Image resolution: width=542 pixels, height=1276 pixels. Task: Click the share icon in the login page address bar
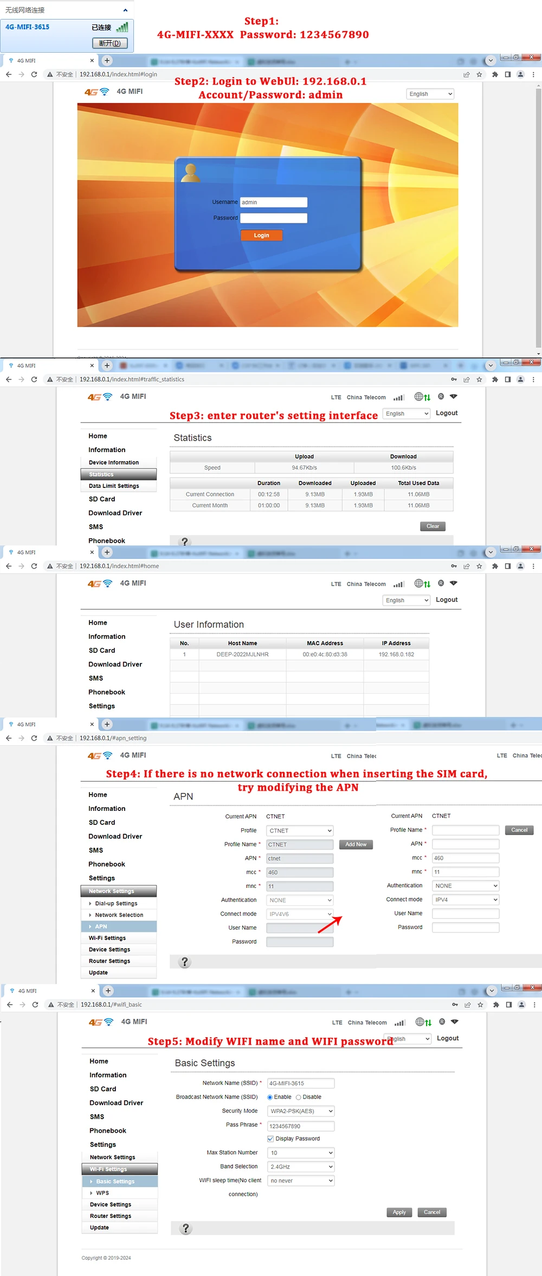[x=466, y=74]
